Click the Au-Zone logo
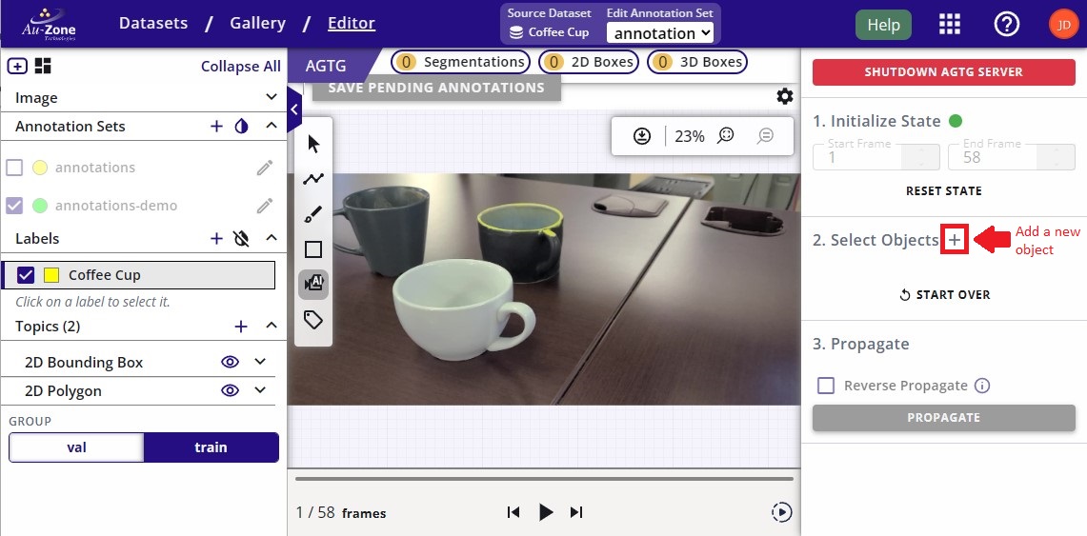 click(x=48, y=24)
